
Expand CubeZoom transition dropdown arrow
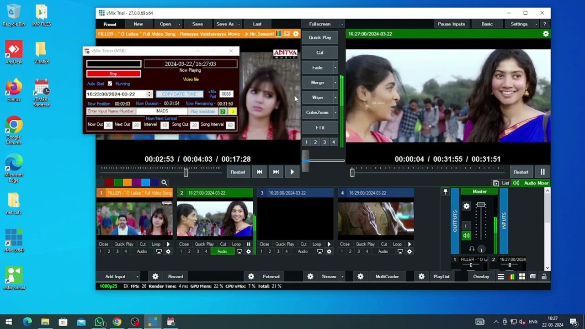click(x=335, y=112)
